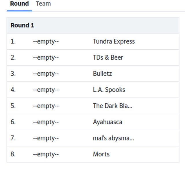Click empty slot for pick 2
Image resolution: width=185 pixels, height=169 pixels.
(46, 58)
